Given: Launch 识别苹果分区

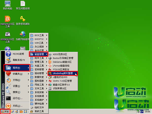Looking at the screenshot, I should pyautogui.click(x=63, y=88).
